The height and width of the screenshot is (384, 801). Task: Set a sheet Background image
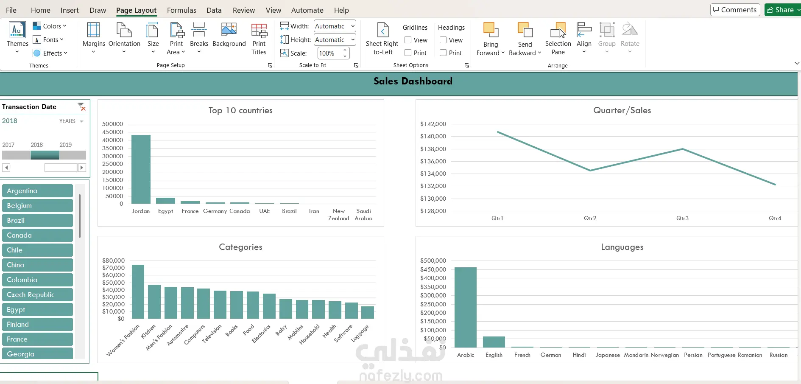click(x=229, y=35)
